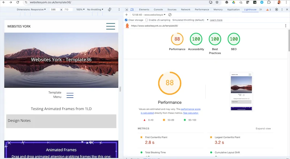Open the No throttling dropdown
Viewport: 290px width, 159px height.
coord(95,9)
